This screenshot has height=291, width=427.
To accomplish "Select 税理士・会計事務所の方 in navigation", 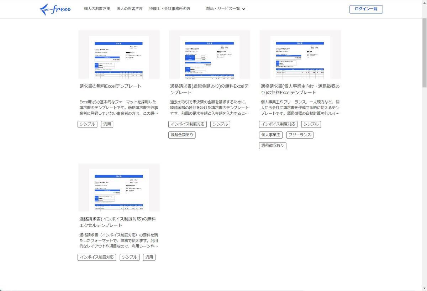I will (169, 9).
